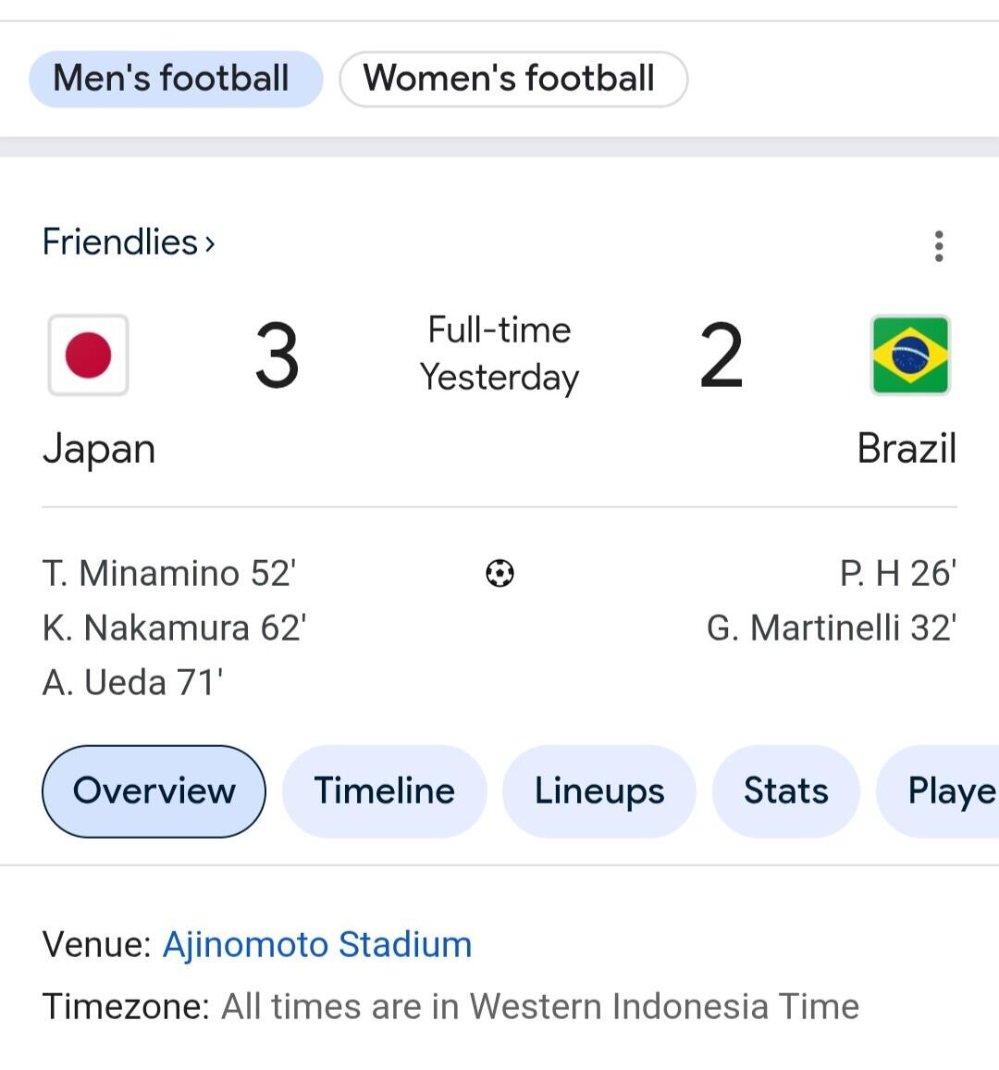Click the Japan team name
The width and height of the screenshot is (999, 1070).
[100, 451]
